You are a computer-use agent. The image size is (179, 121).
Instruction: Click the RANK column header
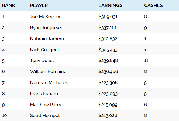pyautogui.click(x=9, y=5)
